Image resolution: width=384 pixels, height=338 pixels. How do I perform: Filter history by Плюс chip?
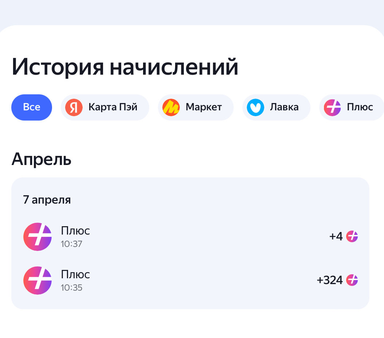tap(352, 107)
